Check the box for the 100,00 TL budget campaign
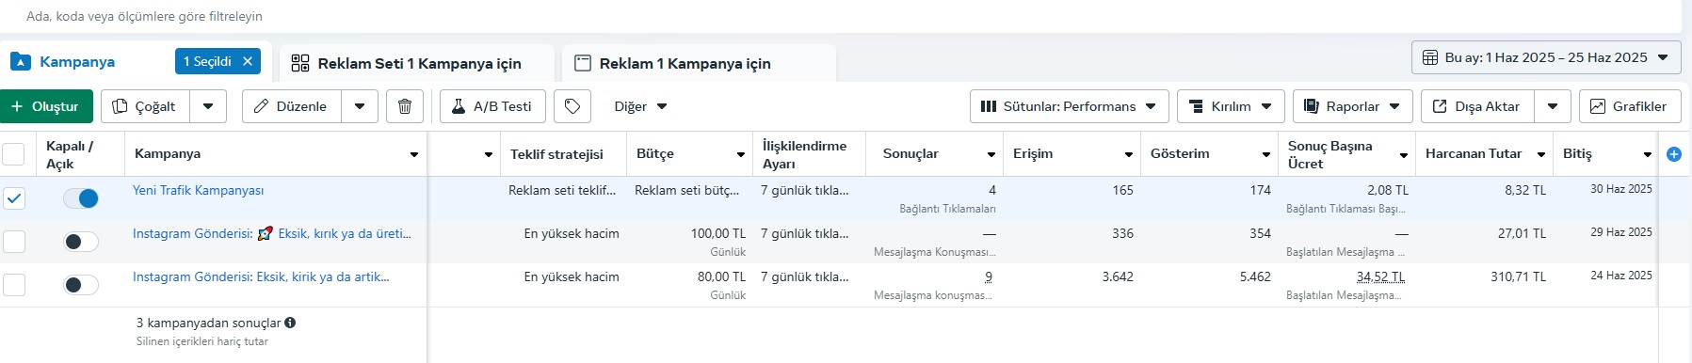The image size is (1692, 363). pos(14,242)
